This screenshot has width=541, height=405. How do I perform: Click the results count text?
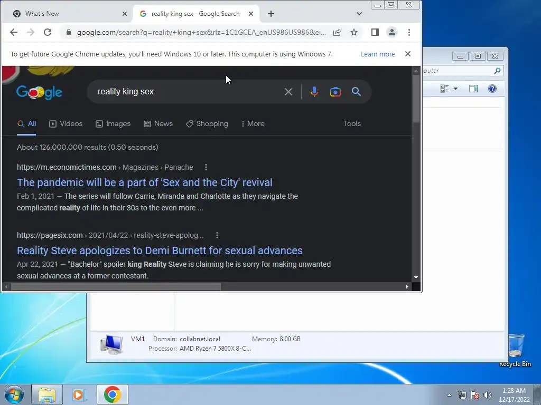tap(88, 148)
